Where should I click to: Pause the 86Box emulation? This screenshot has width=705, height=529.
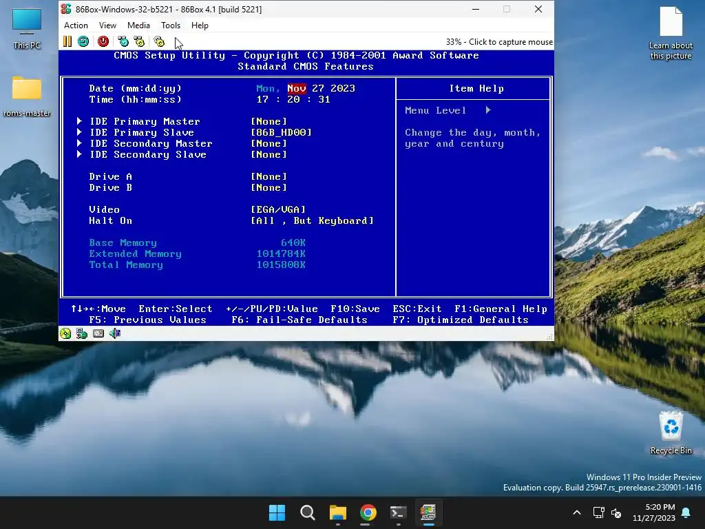[67, 41]
